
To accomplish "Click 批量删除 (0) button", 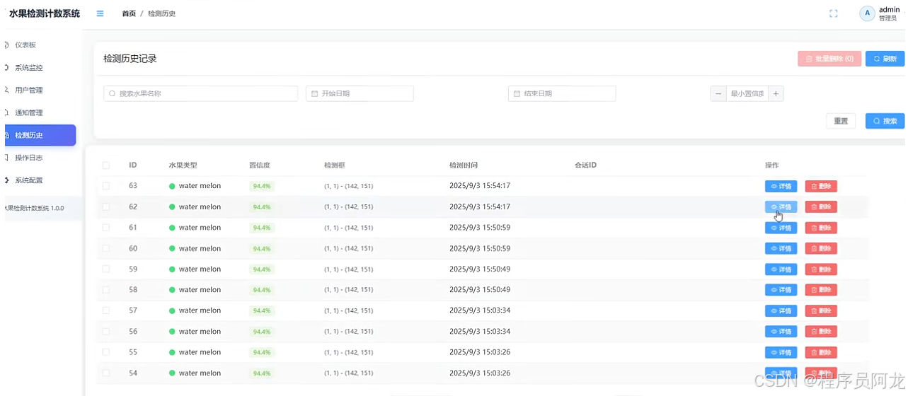I will [x=829, y=59].
